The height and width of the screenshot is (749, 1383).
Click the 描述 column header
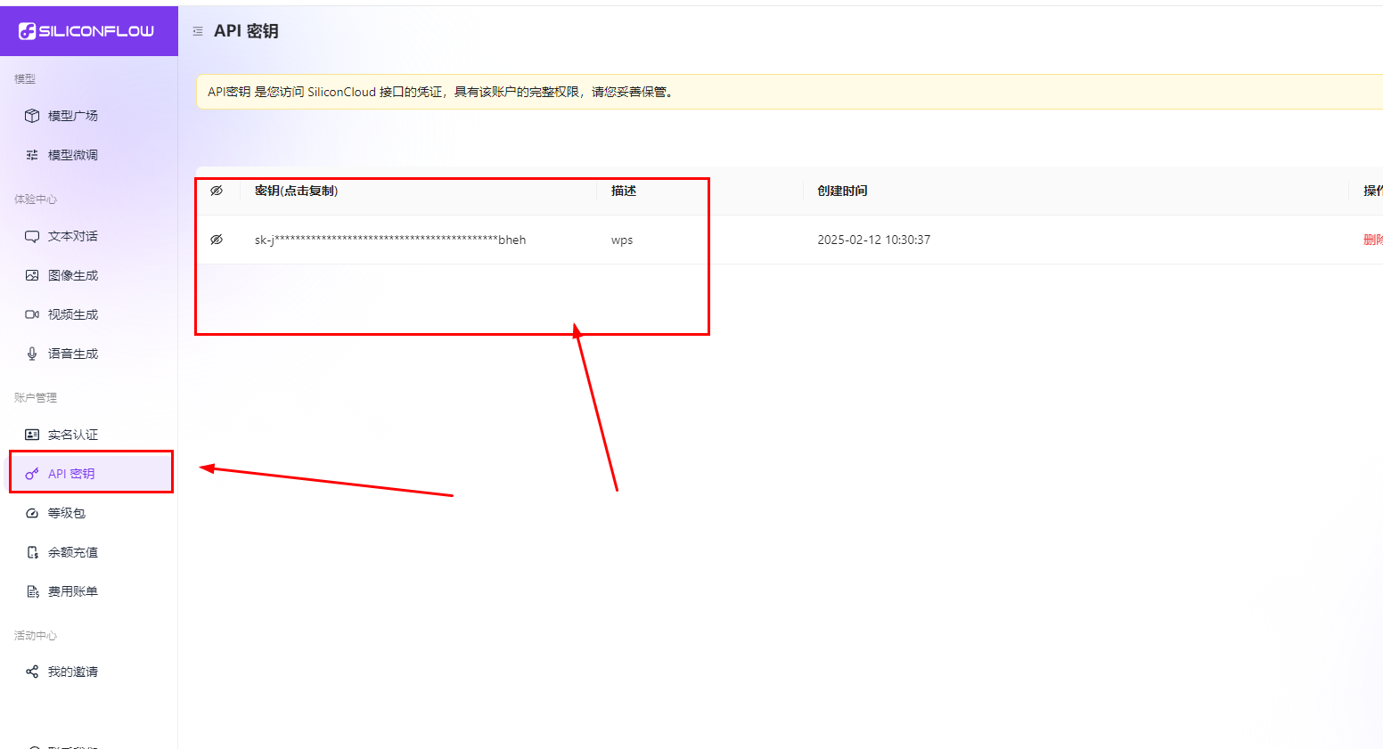tap(624, 191)
